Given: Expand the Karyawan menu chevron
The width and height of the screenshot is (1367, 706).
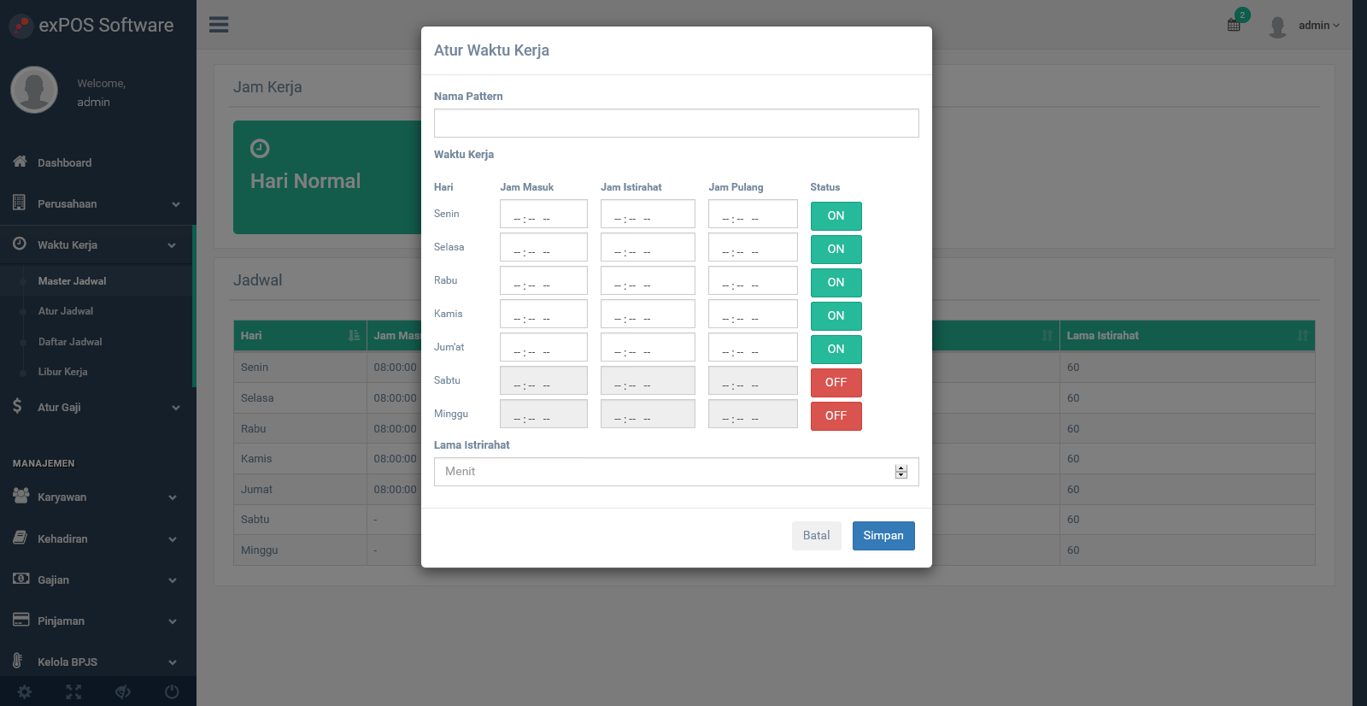Looking at the screenshot, I should click(x=173, y=497).
